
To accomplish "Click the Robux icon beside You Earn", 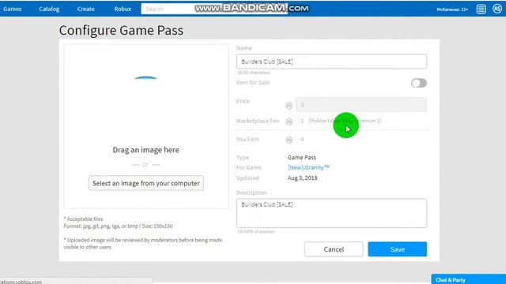I will coord(289,140).
